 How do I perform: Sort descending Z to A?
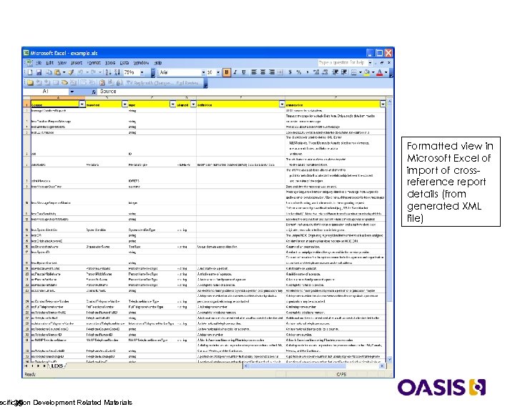click(x=117, y=72)
